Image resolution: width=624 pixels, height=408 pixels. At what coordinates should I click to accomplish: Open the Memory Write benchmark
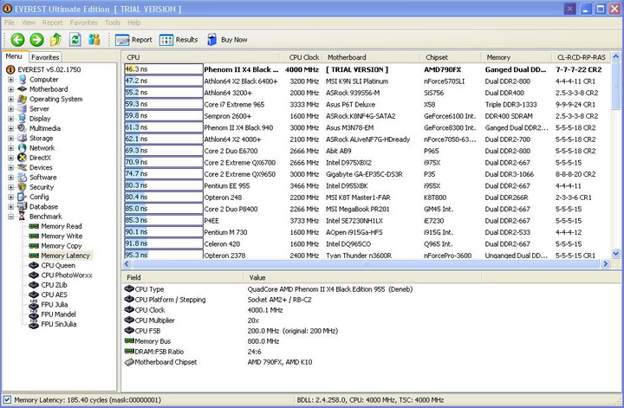(x=62, y=236)
